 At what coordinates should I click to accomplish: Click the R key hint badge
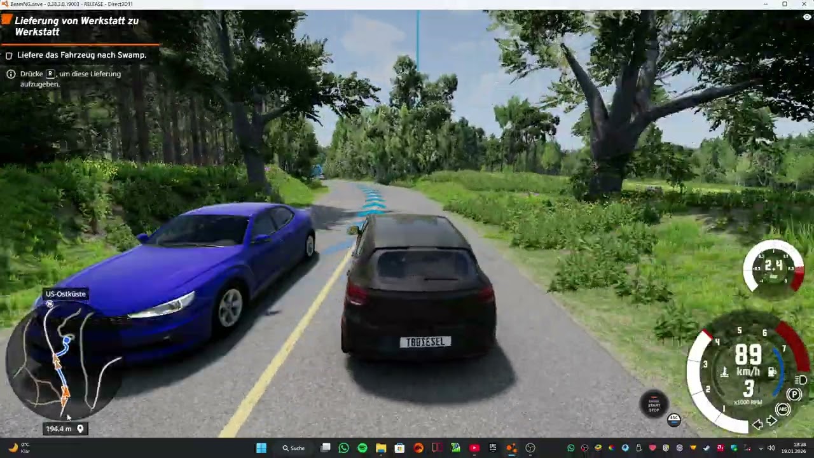click(x=50, y=74)
